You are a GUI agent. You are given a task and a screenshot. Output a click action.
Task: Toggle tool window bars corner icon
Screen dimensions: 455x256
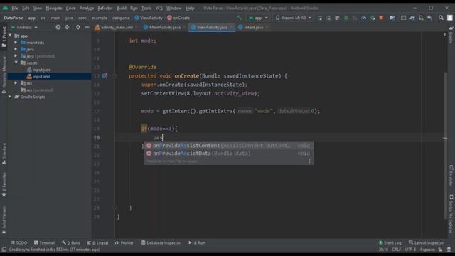(4, 250)
